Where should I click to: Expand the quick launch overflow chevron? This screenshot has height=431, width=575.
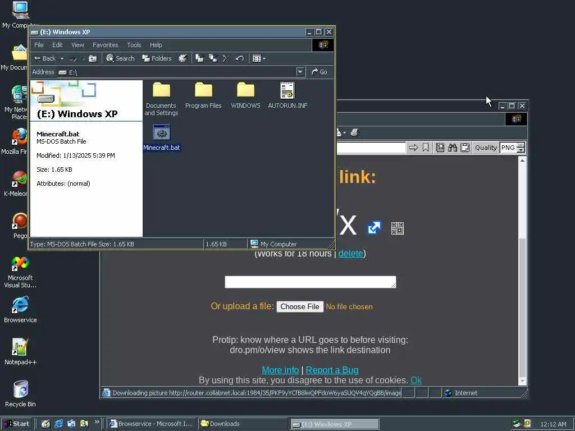pyautogui.click(x=97, y=422)
